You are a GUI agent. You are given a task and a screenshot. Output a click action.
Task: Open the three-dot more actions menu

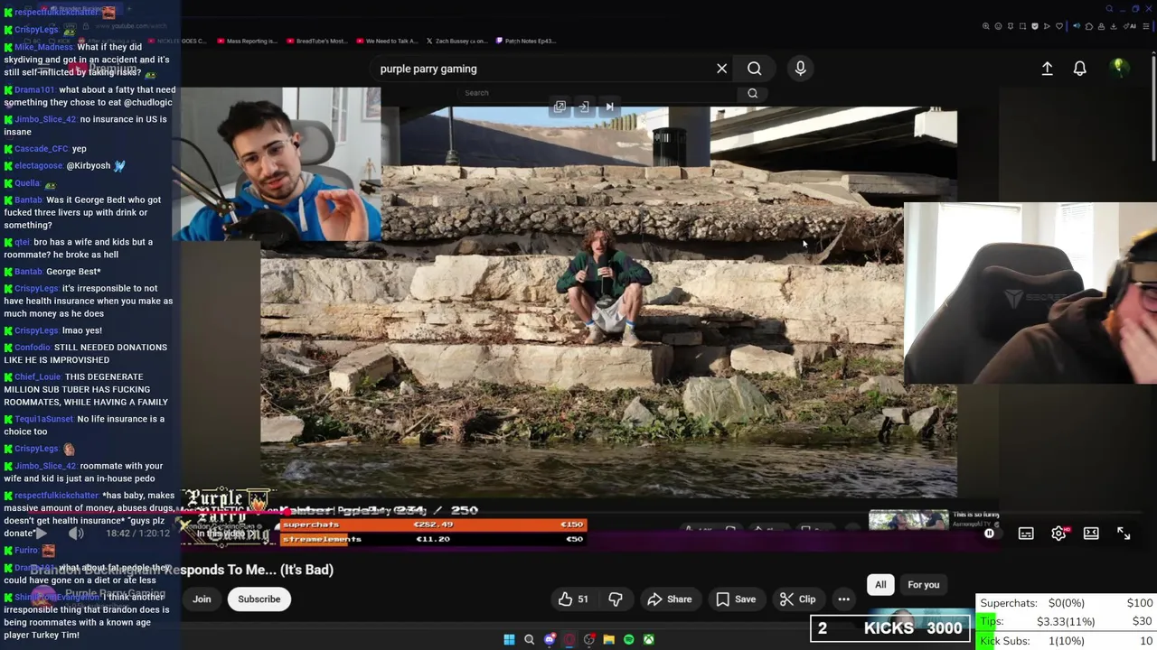843,599
